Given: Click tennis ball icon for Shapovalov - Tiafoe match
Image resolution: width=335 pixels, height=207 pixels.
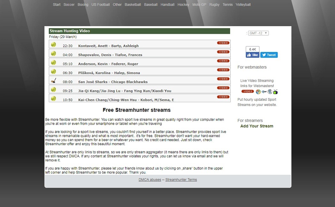Looking at the screenshot, I should pos(53,53).
